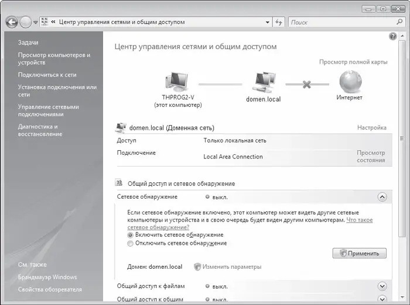Open help with the question mark icon
The height and width of the screenshot is (305, 410).
pos(393,36)
